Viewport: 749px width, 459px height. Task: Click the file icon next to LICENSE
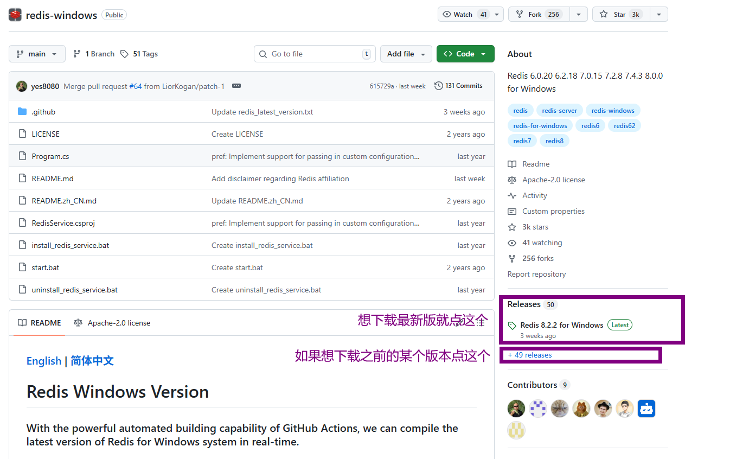point(22,134)
